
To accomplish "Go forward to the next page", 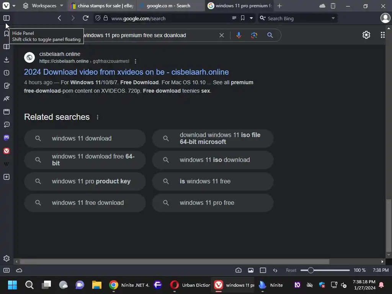I will pyautogui.click(x=73, y=18).
